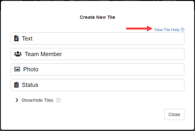Pick the Status tile option
The height and width of the screenshot is (131, 195).
pos(97,85)
